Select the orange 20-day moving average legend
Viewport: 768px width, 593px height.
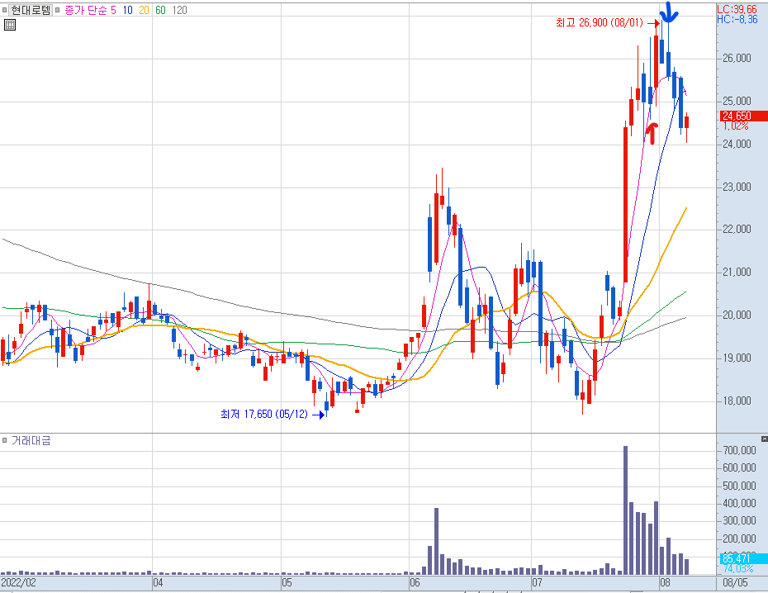(144, 10)
